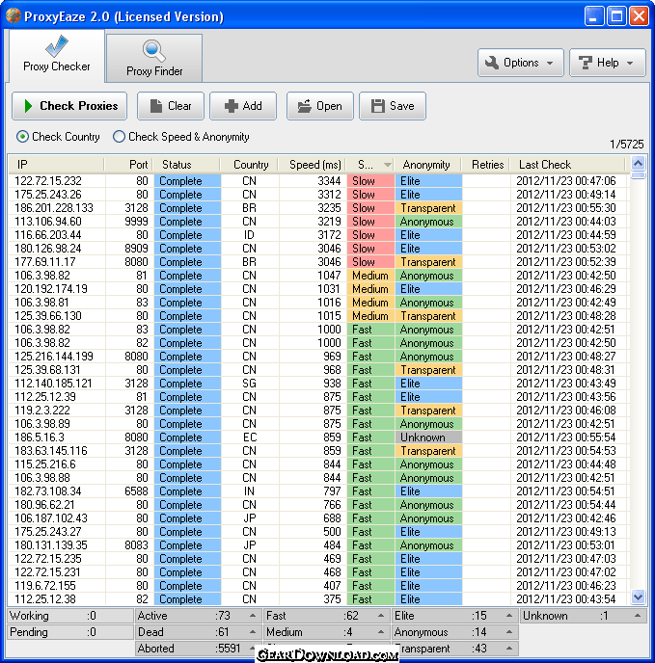Click scrollbar up arrow of proxy list

point(638,163)
